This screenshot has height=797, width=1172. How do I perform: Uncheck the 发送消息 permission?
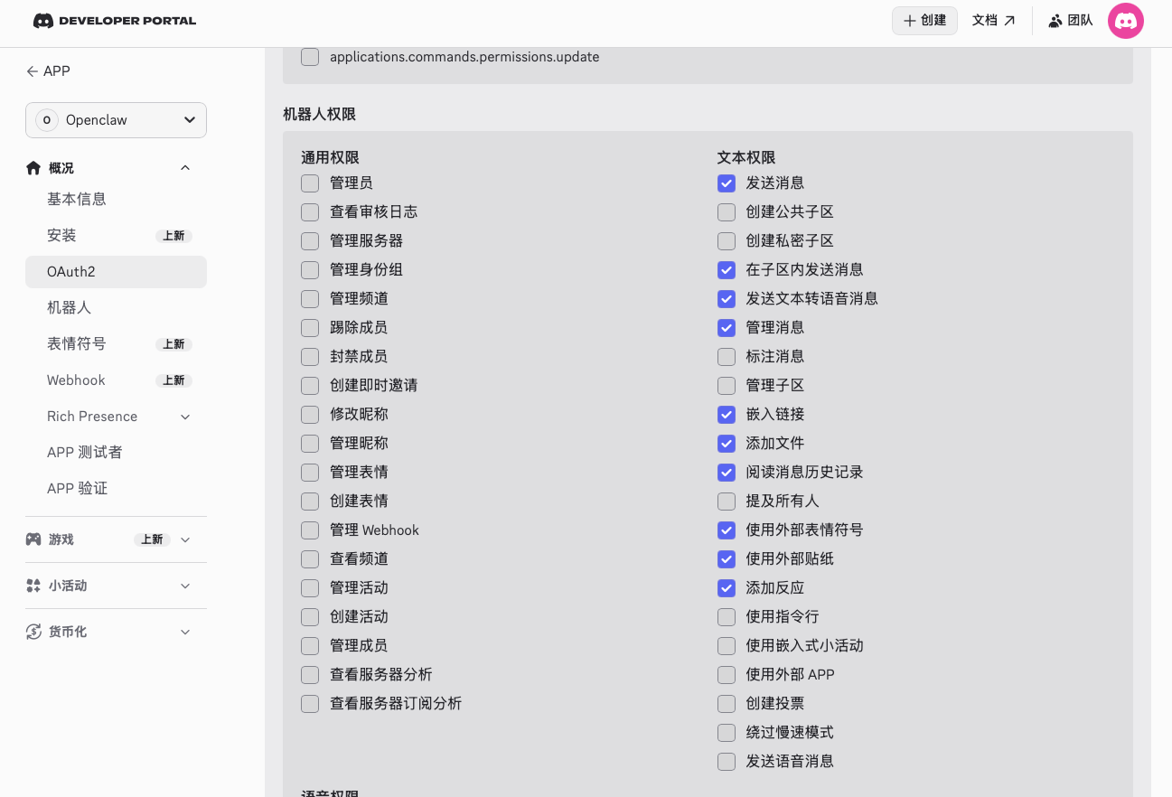[x=727, y=183]
